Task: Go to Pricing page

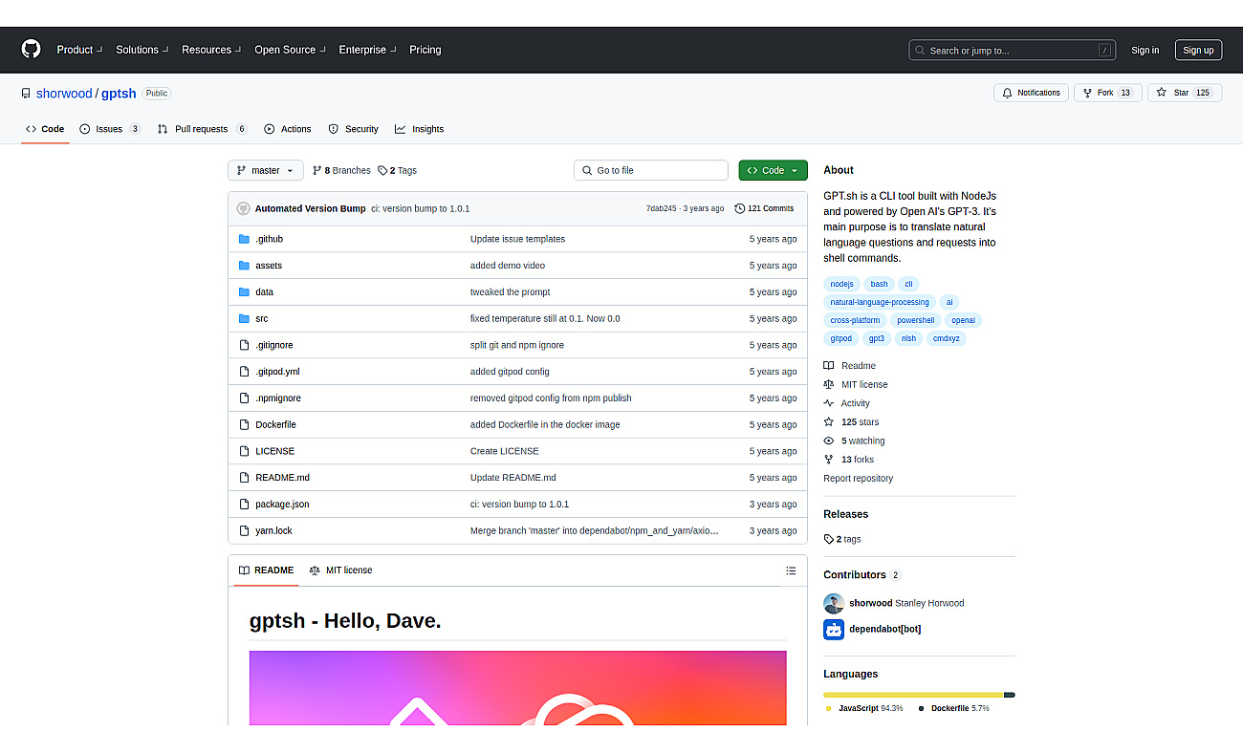Action: point(425,50)
